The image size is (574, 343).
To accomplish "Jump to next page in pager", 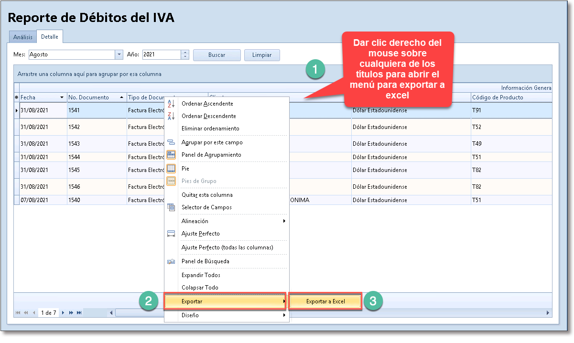I will [71, 313].
